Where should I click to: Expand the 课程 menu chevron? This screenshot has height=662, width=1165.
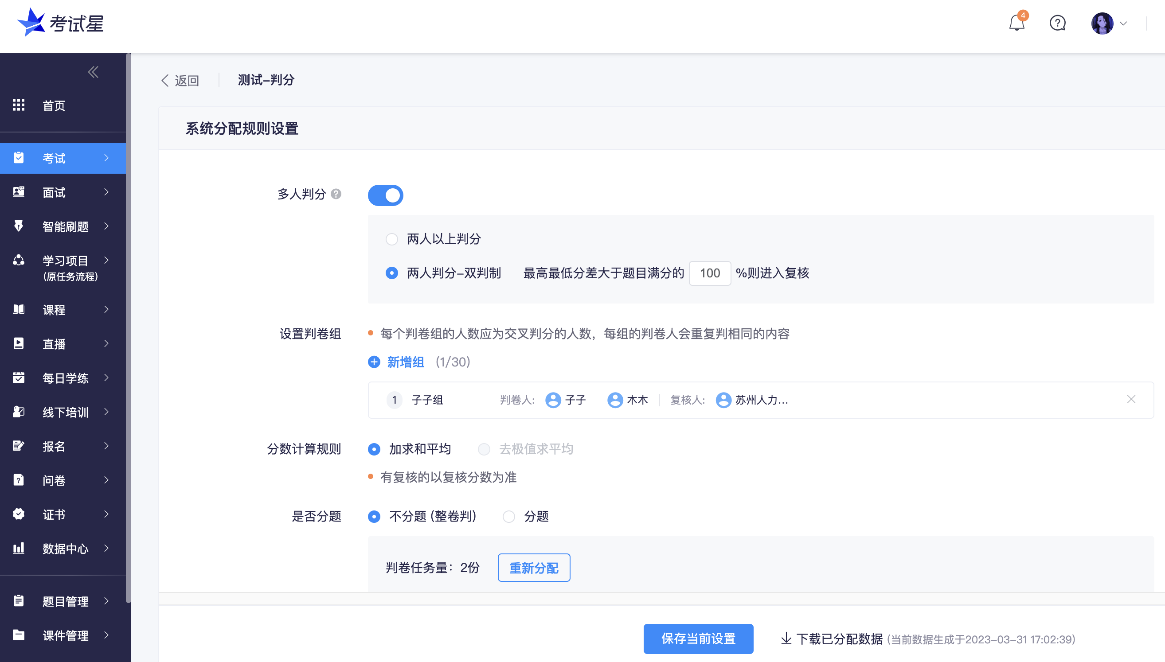(x=106, y=309)
